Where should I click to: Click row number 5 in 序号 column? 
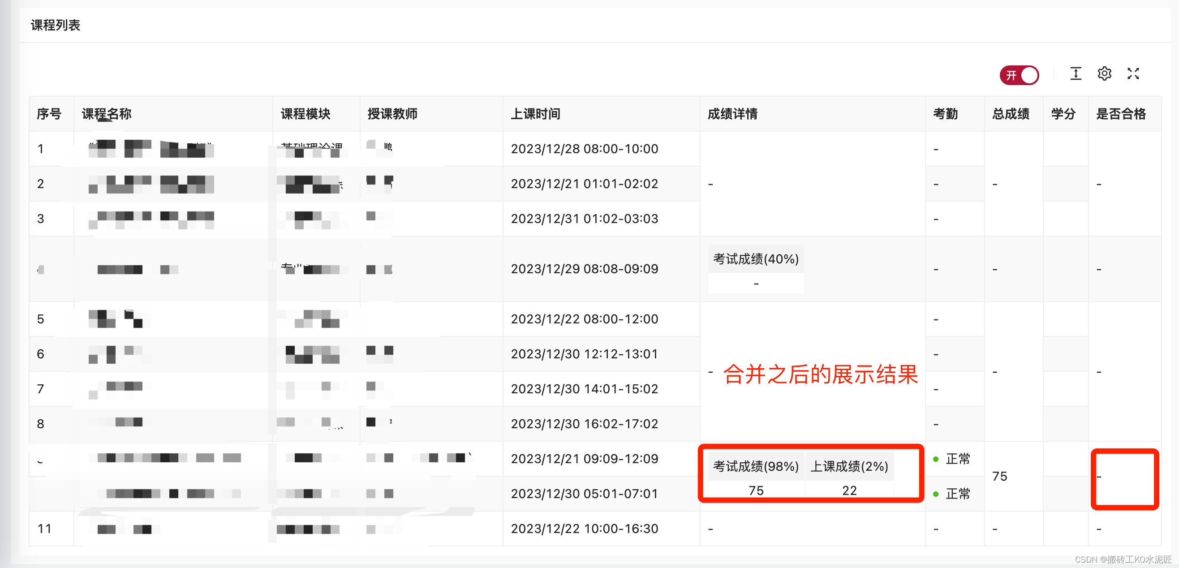coord(41,319)
